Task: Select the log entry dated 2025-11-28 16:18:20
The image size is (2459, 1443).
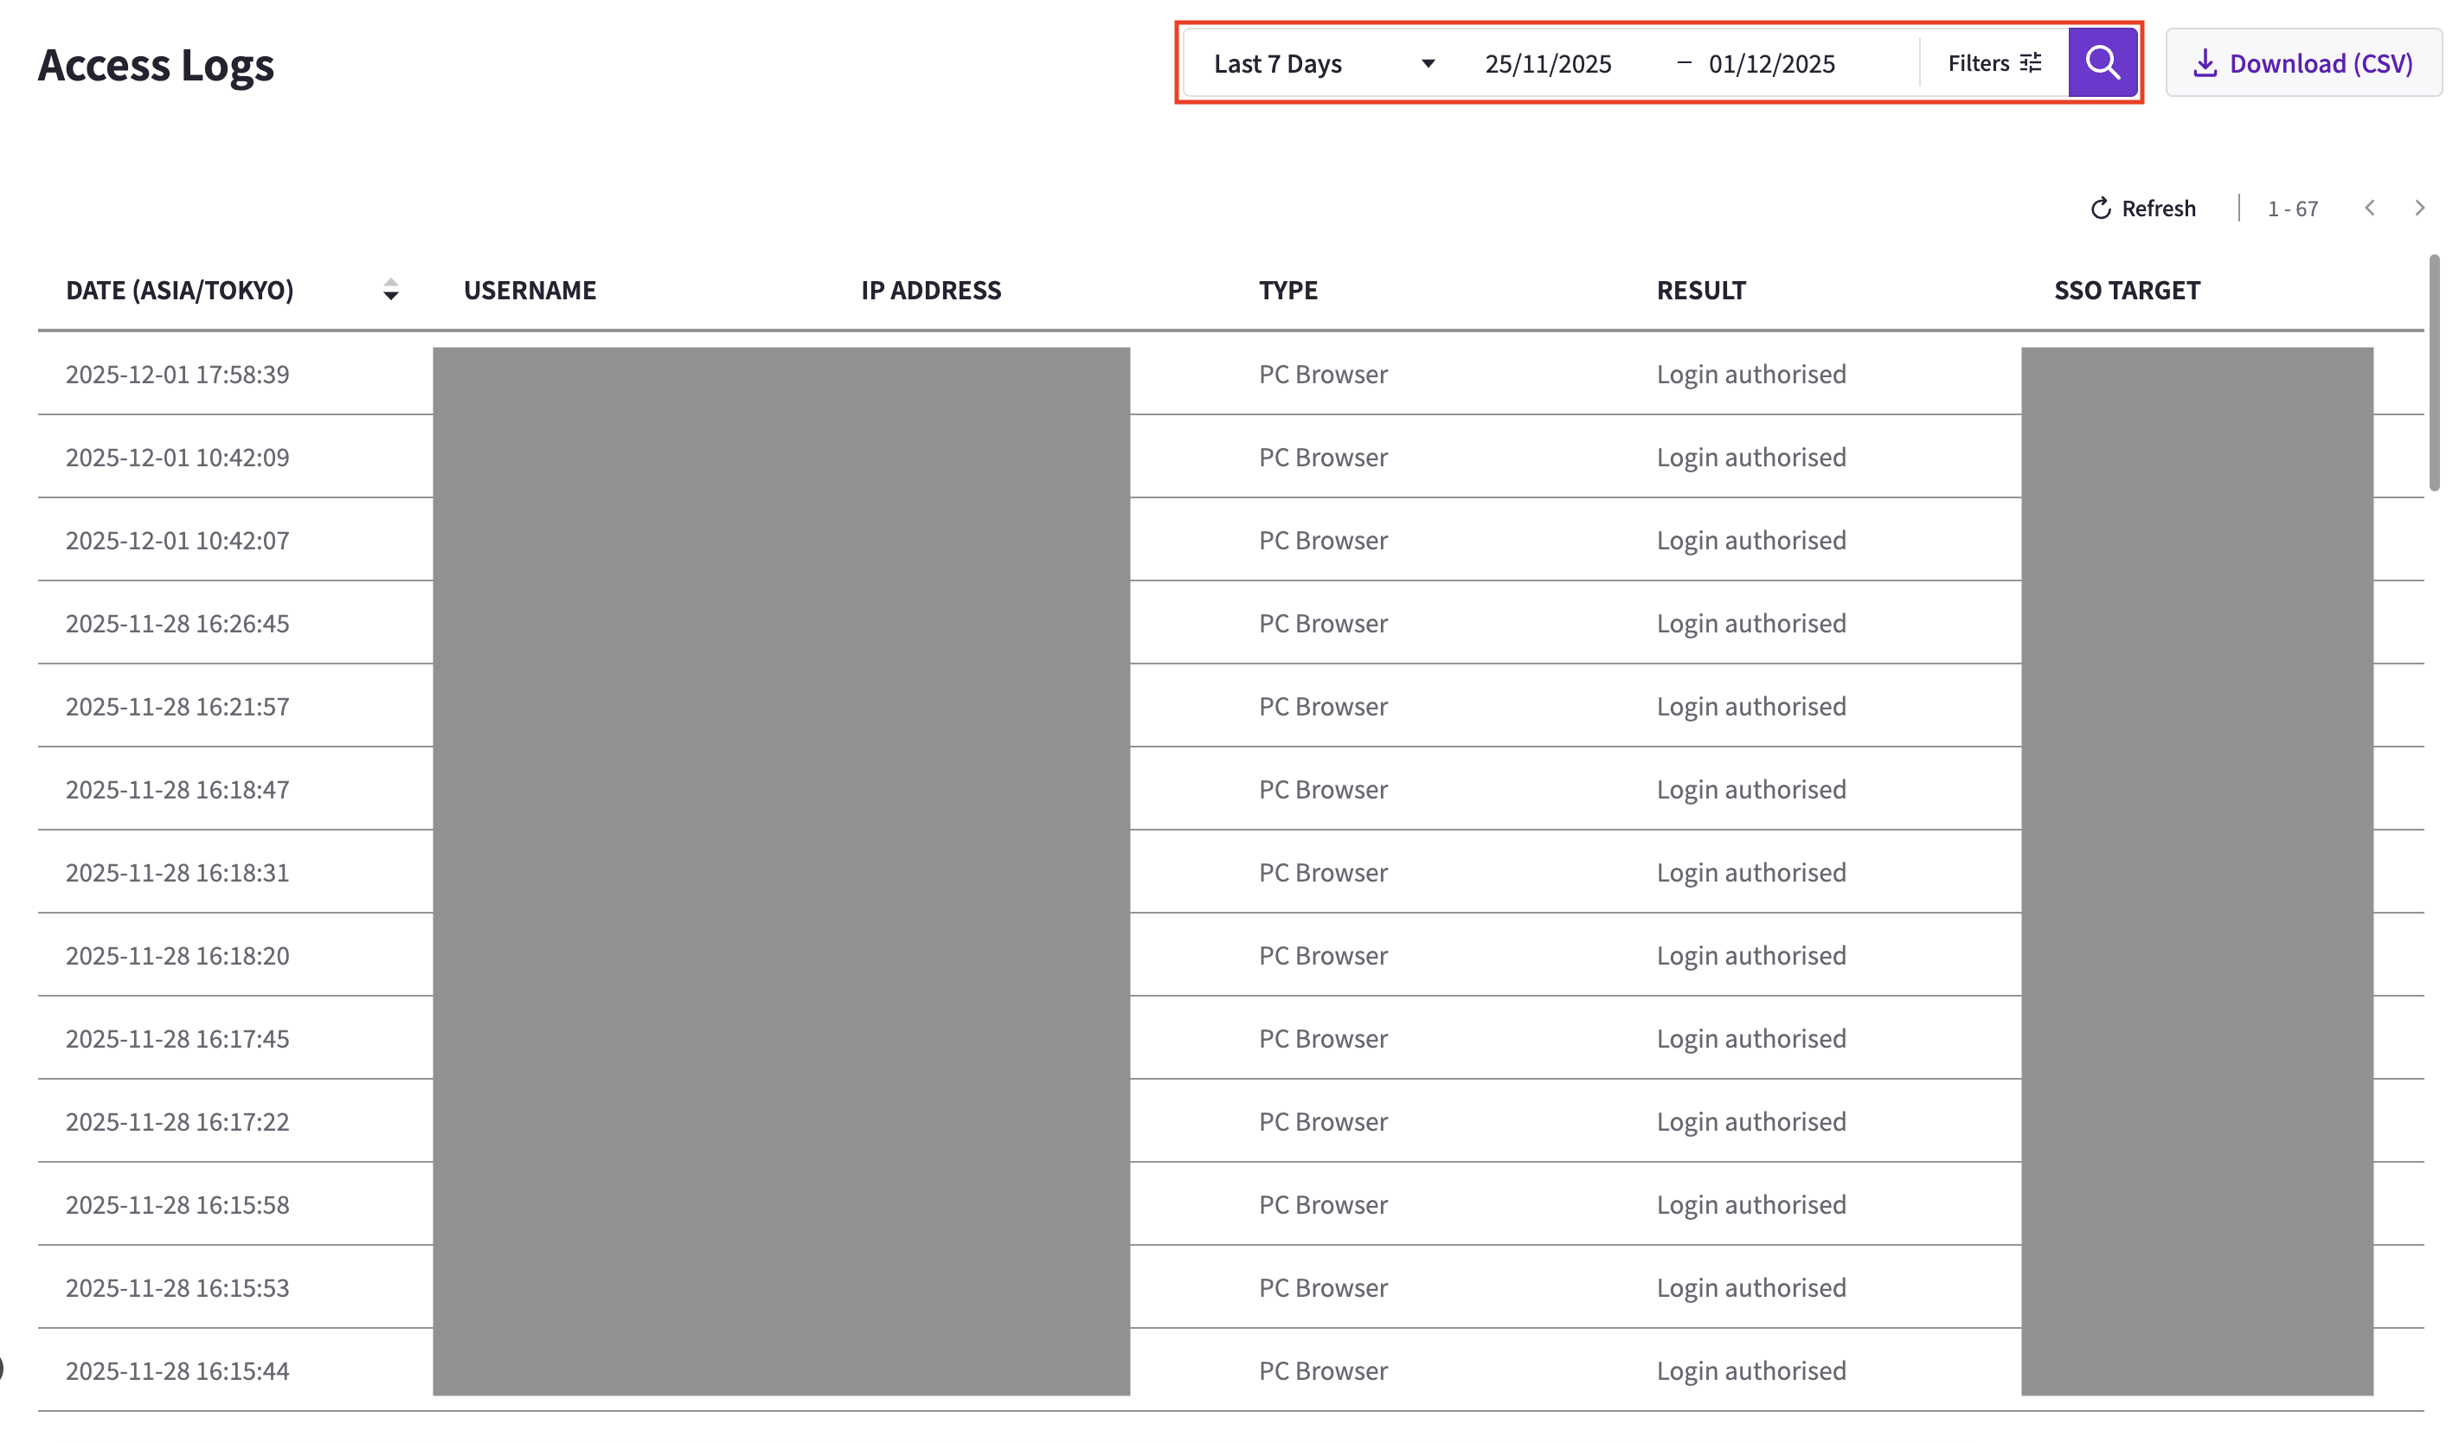Action: pos(1230,955)
